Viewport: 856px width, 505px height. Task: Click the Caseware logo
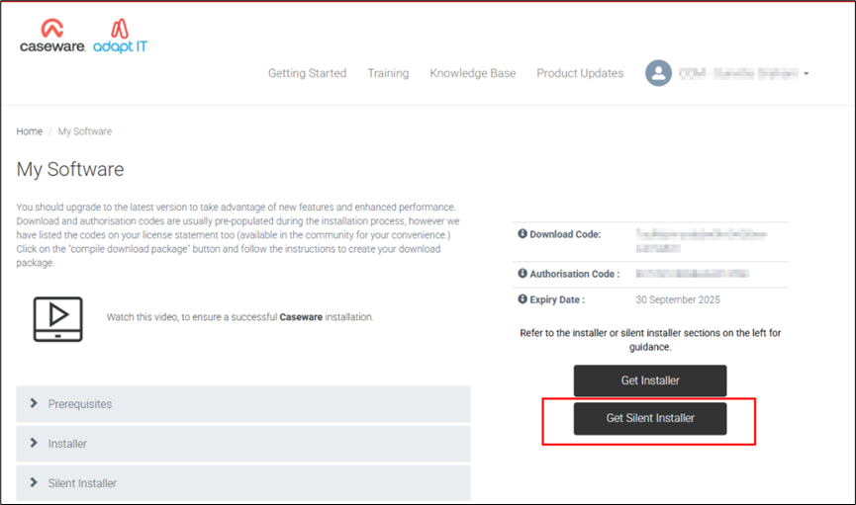click(51, 37)
